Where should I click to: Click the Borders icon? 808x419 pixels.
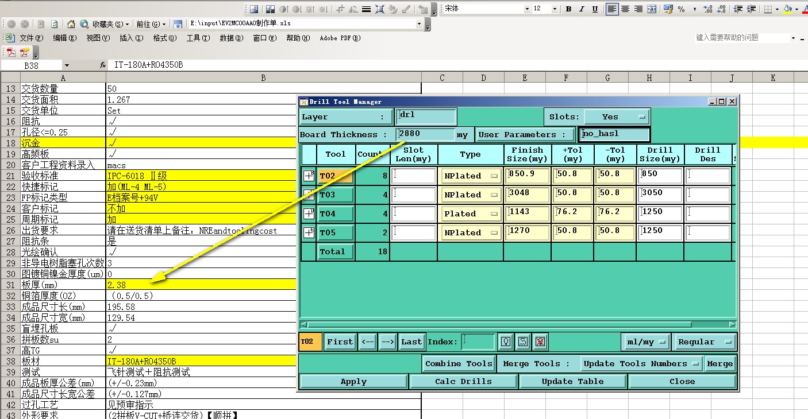click(768, 9)
